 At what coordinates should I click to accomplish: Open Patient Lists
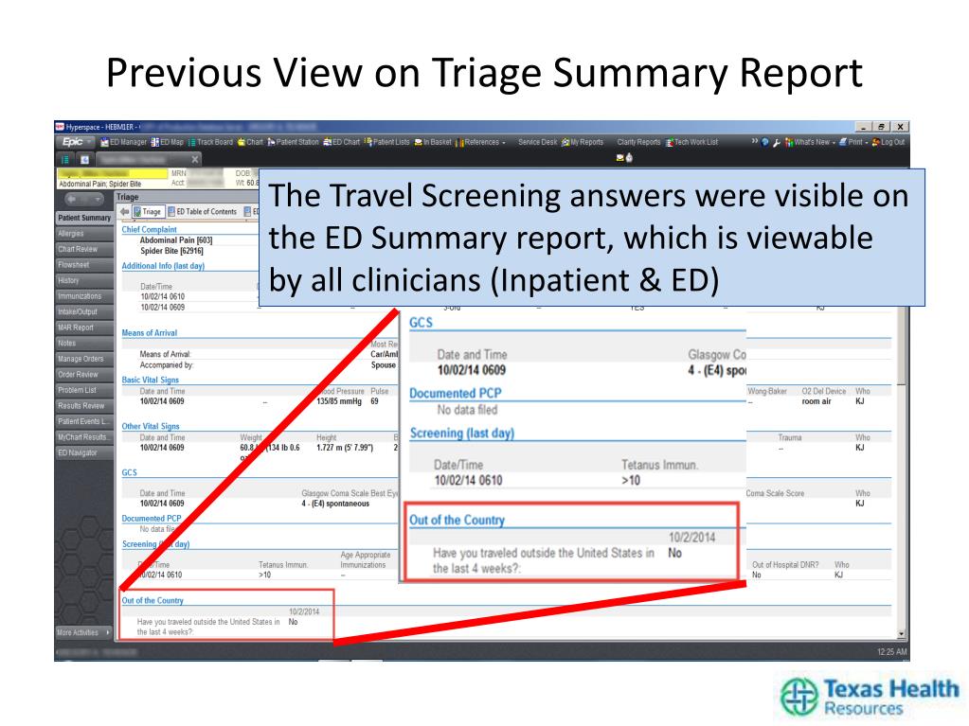pos(386,142)
